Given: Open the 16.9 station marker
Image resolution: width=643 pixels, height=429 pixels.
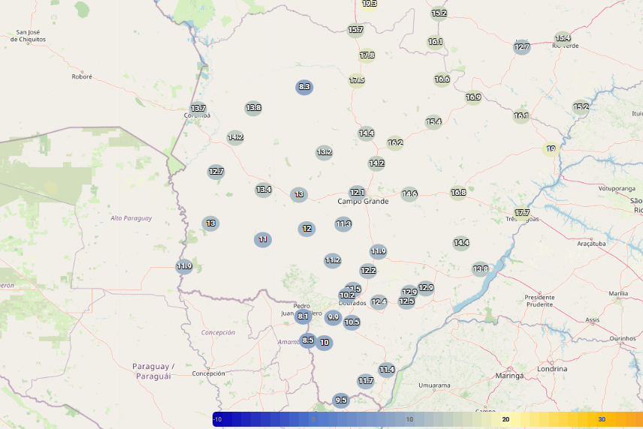Looking at the screenshot, I should pyautogui.click(x=473, y=97).
